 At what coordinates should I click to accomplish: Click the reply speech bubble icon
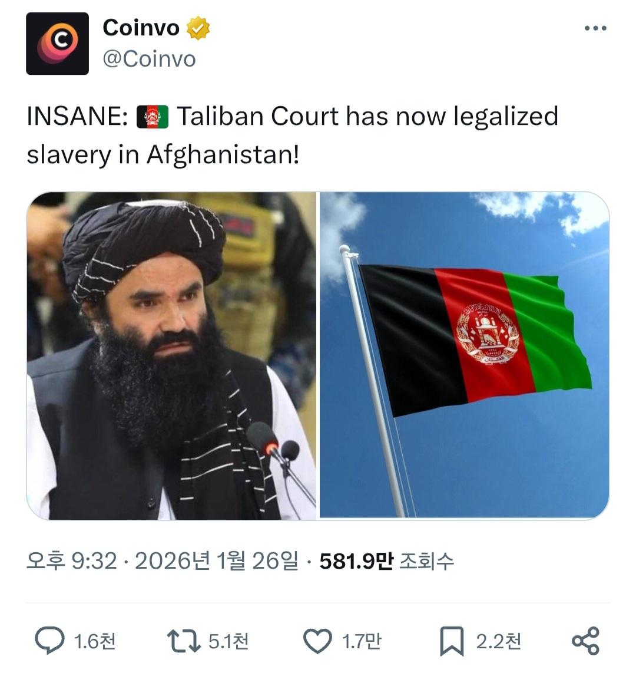[49, 641]
